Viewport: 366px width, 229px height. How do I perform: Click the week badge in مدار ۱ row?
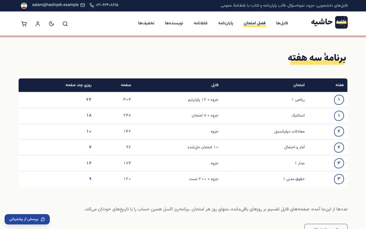339,163
